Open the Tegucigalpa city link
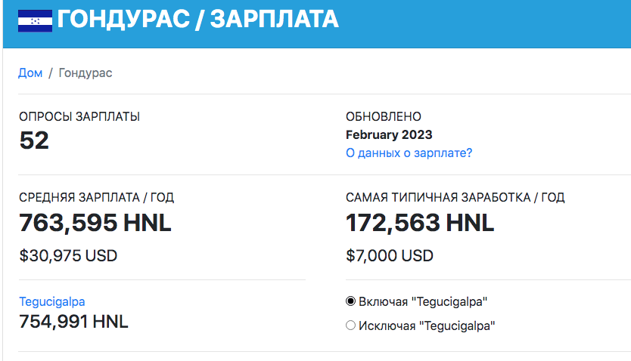This screenshot has height=361, width=631. 52,301
